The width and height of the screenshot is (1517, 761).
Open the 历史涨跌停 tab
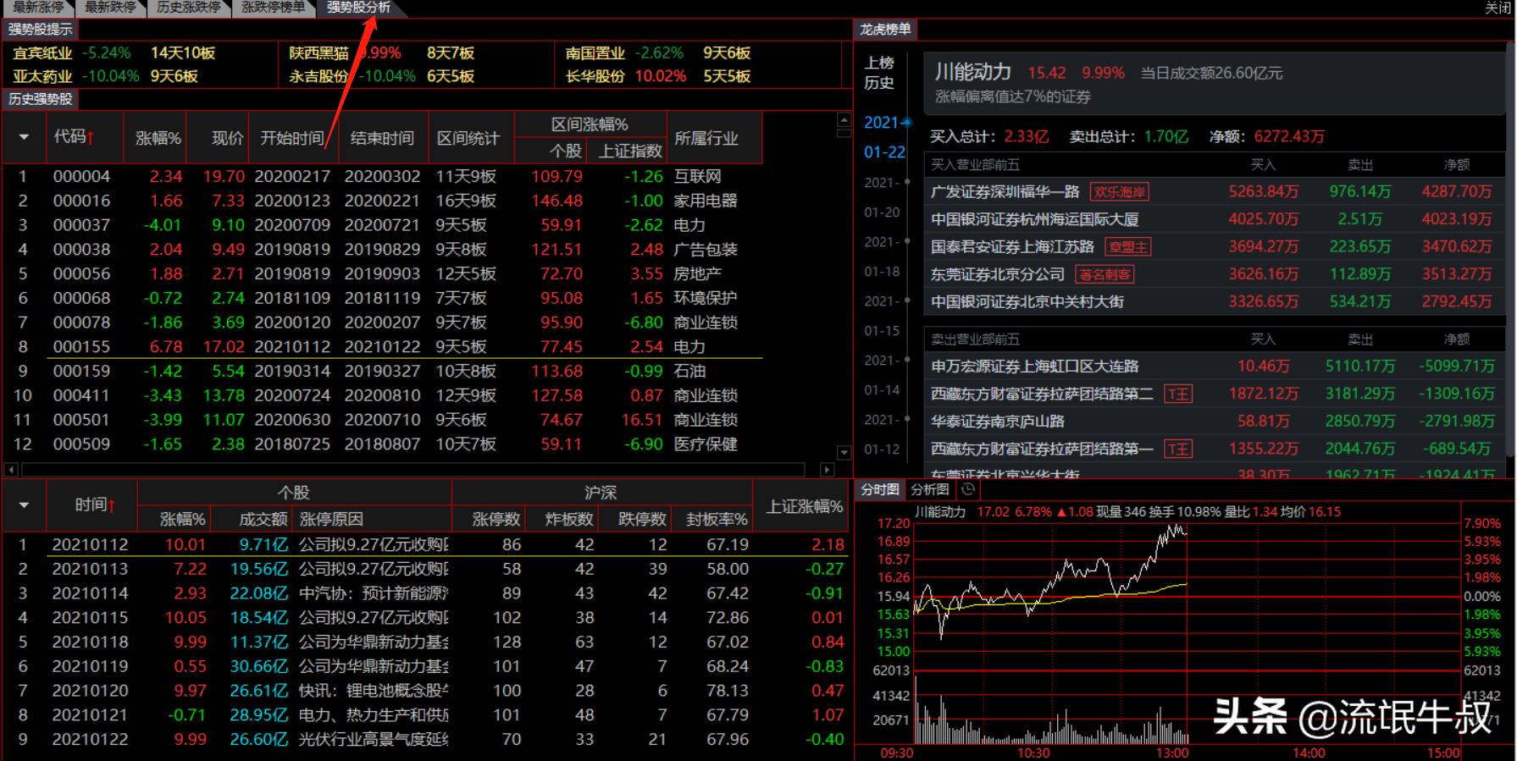pos(189,8)
